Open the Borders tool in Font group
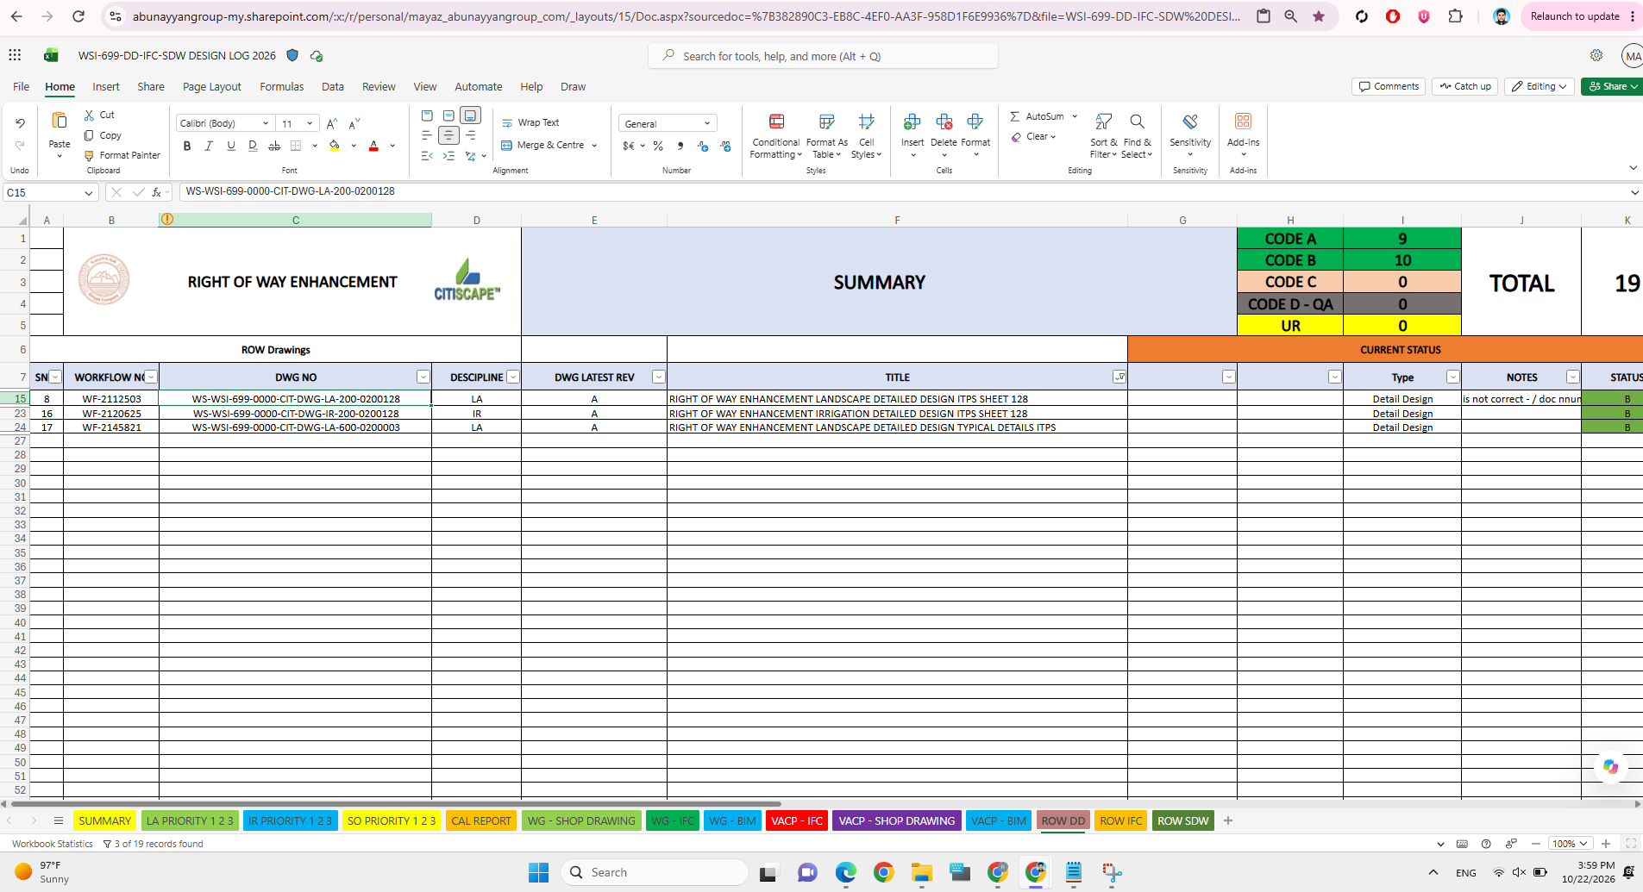 click(296, 146)
